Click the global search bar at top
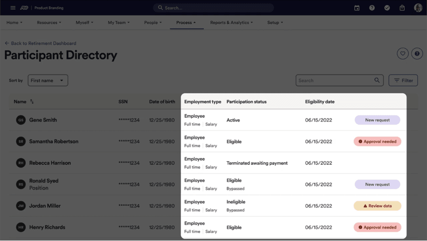 (x=213, y=8)
